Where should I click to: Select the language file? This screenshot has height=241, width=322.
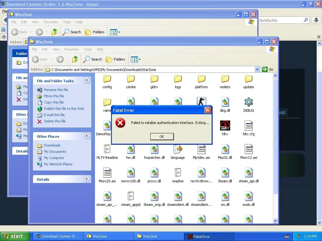pyautogui.click(x=178, y=152)
